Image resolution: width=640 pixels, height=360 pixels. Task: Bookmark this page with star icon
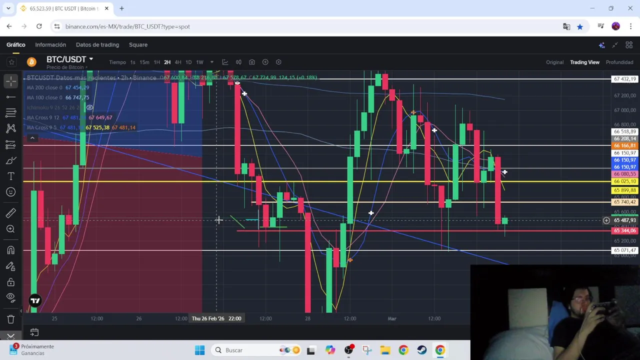pyautogui.click(x=579, y=26)
